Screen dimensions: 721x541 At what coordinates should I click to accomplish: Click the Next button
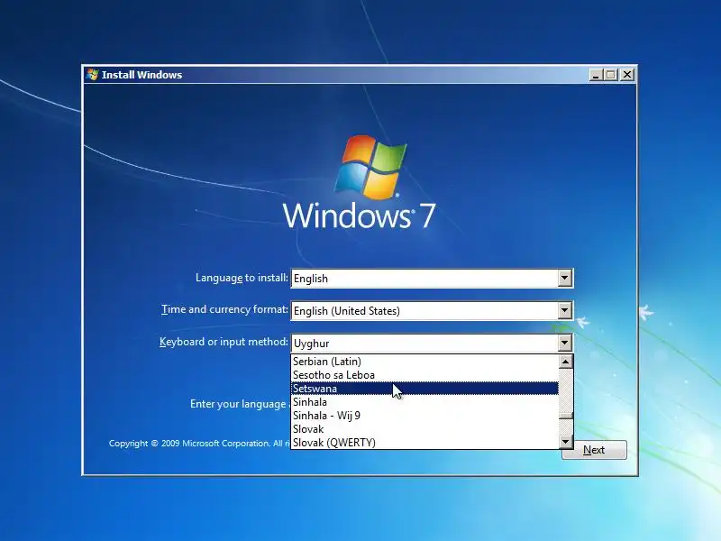(594, 450)
